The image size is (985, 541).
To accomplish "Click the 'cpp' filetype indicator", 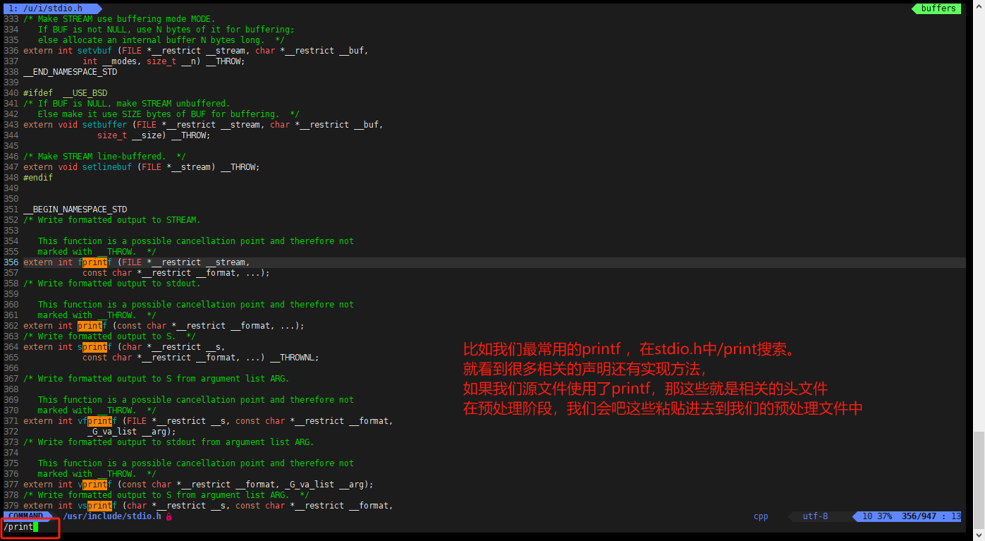I will pyautogui.click(x=761, y=516).
